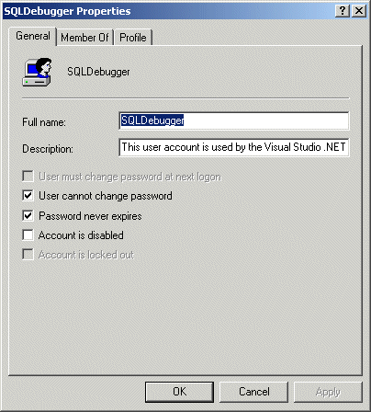Click in the Description text field
371x412 pixels.
[x=234, y=147]
